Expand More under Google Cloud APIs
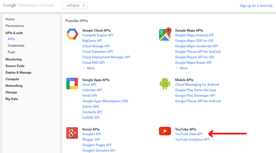The width and height of the screenshot is (276, 153). (x=89, y=68)
